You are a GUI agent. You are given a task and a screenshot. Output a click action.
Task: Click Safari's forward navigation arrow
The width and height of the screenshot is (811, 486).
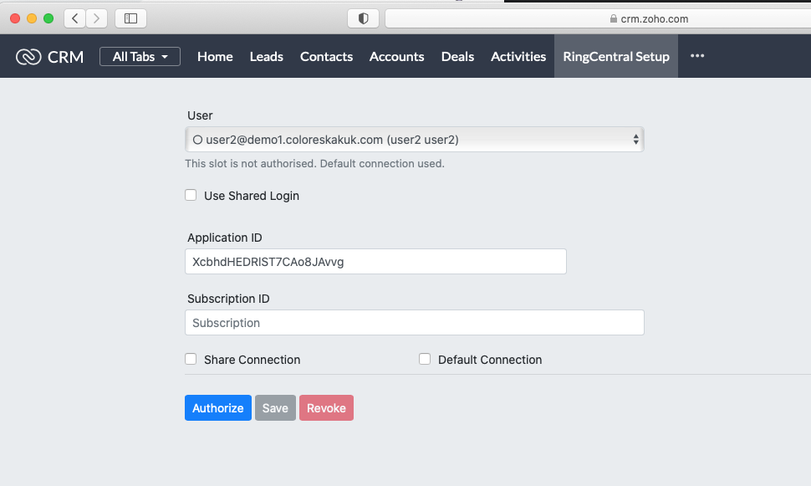97,18
